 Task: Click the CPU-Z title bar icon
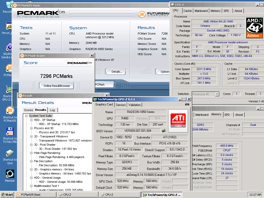point(173,5)
